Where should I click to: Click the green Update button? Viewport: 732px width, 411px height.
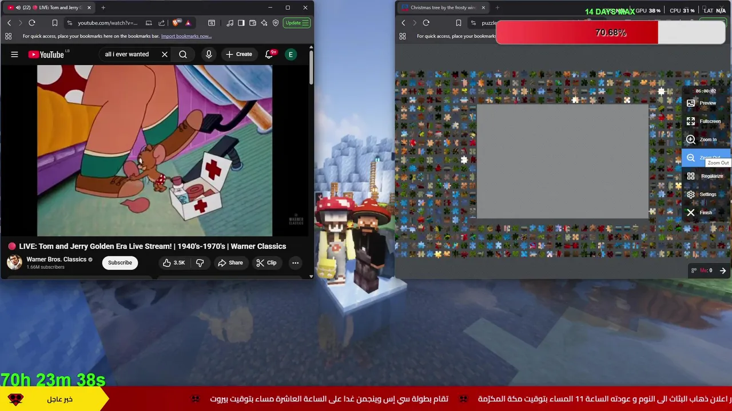[297, 23]
